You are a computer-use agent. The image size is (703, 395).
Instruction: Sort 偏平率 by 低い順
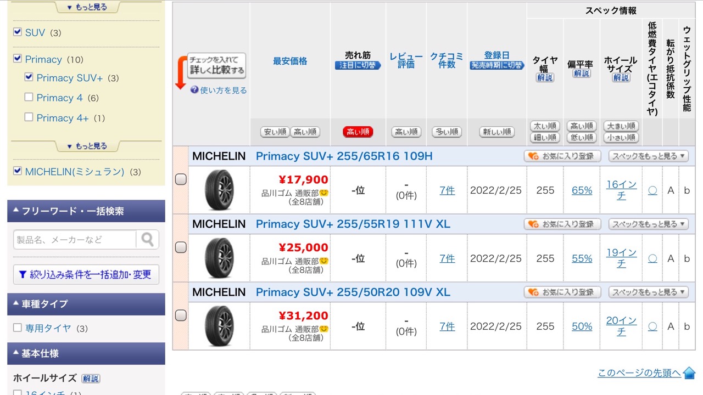[582, 138]
